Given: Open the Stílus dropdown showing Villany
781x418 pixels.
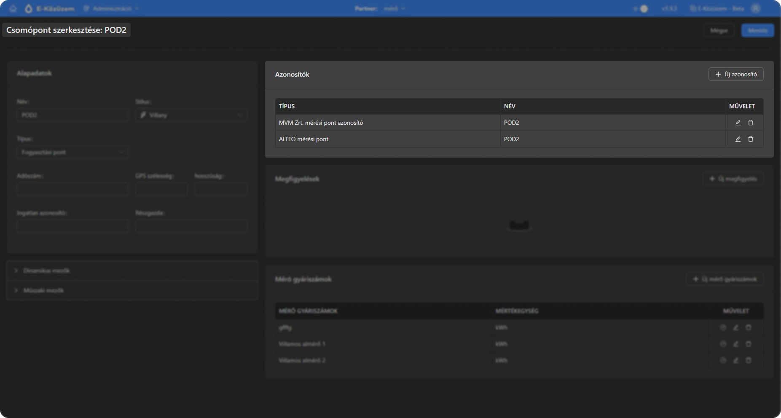Looking at the screenshot, I should click(x=191, y=115).
